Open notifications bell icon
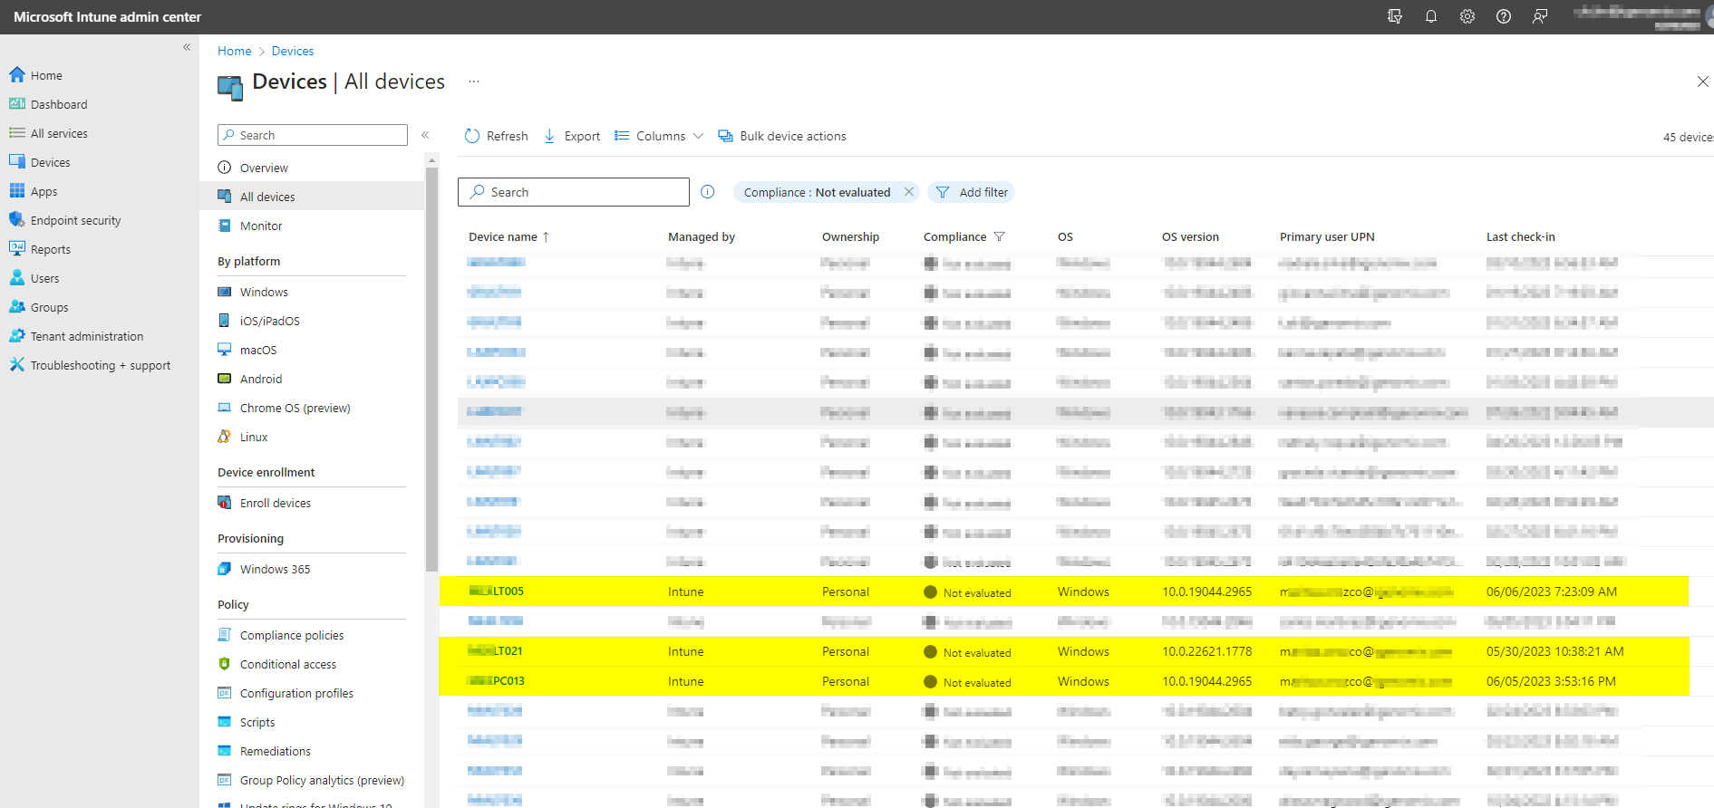Screen dimensions: 1714x808 (1431, 16)
